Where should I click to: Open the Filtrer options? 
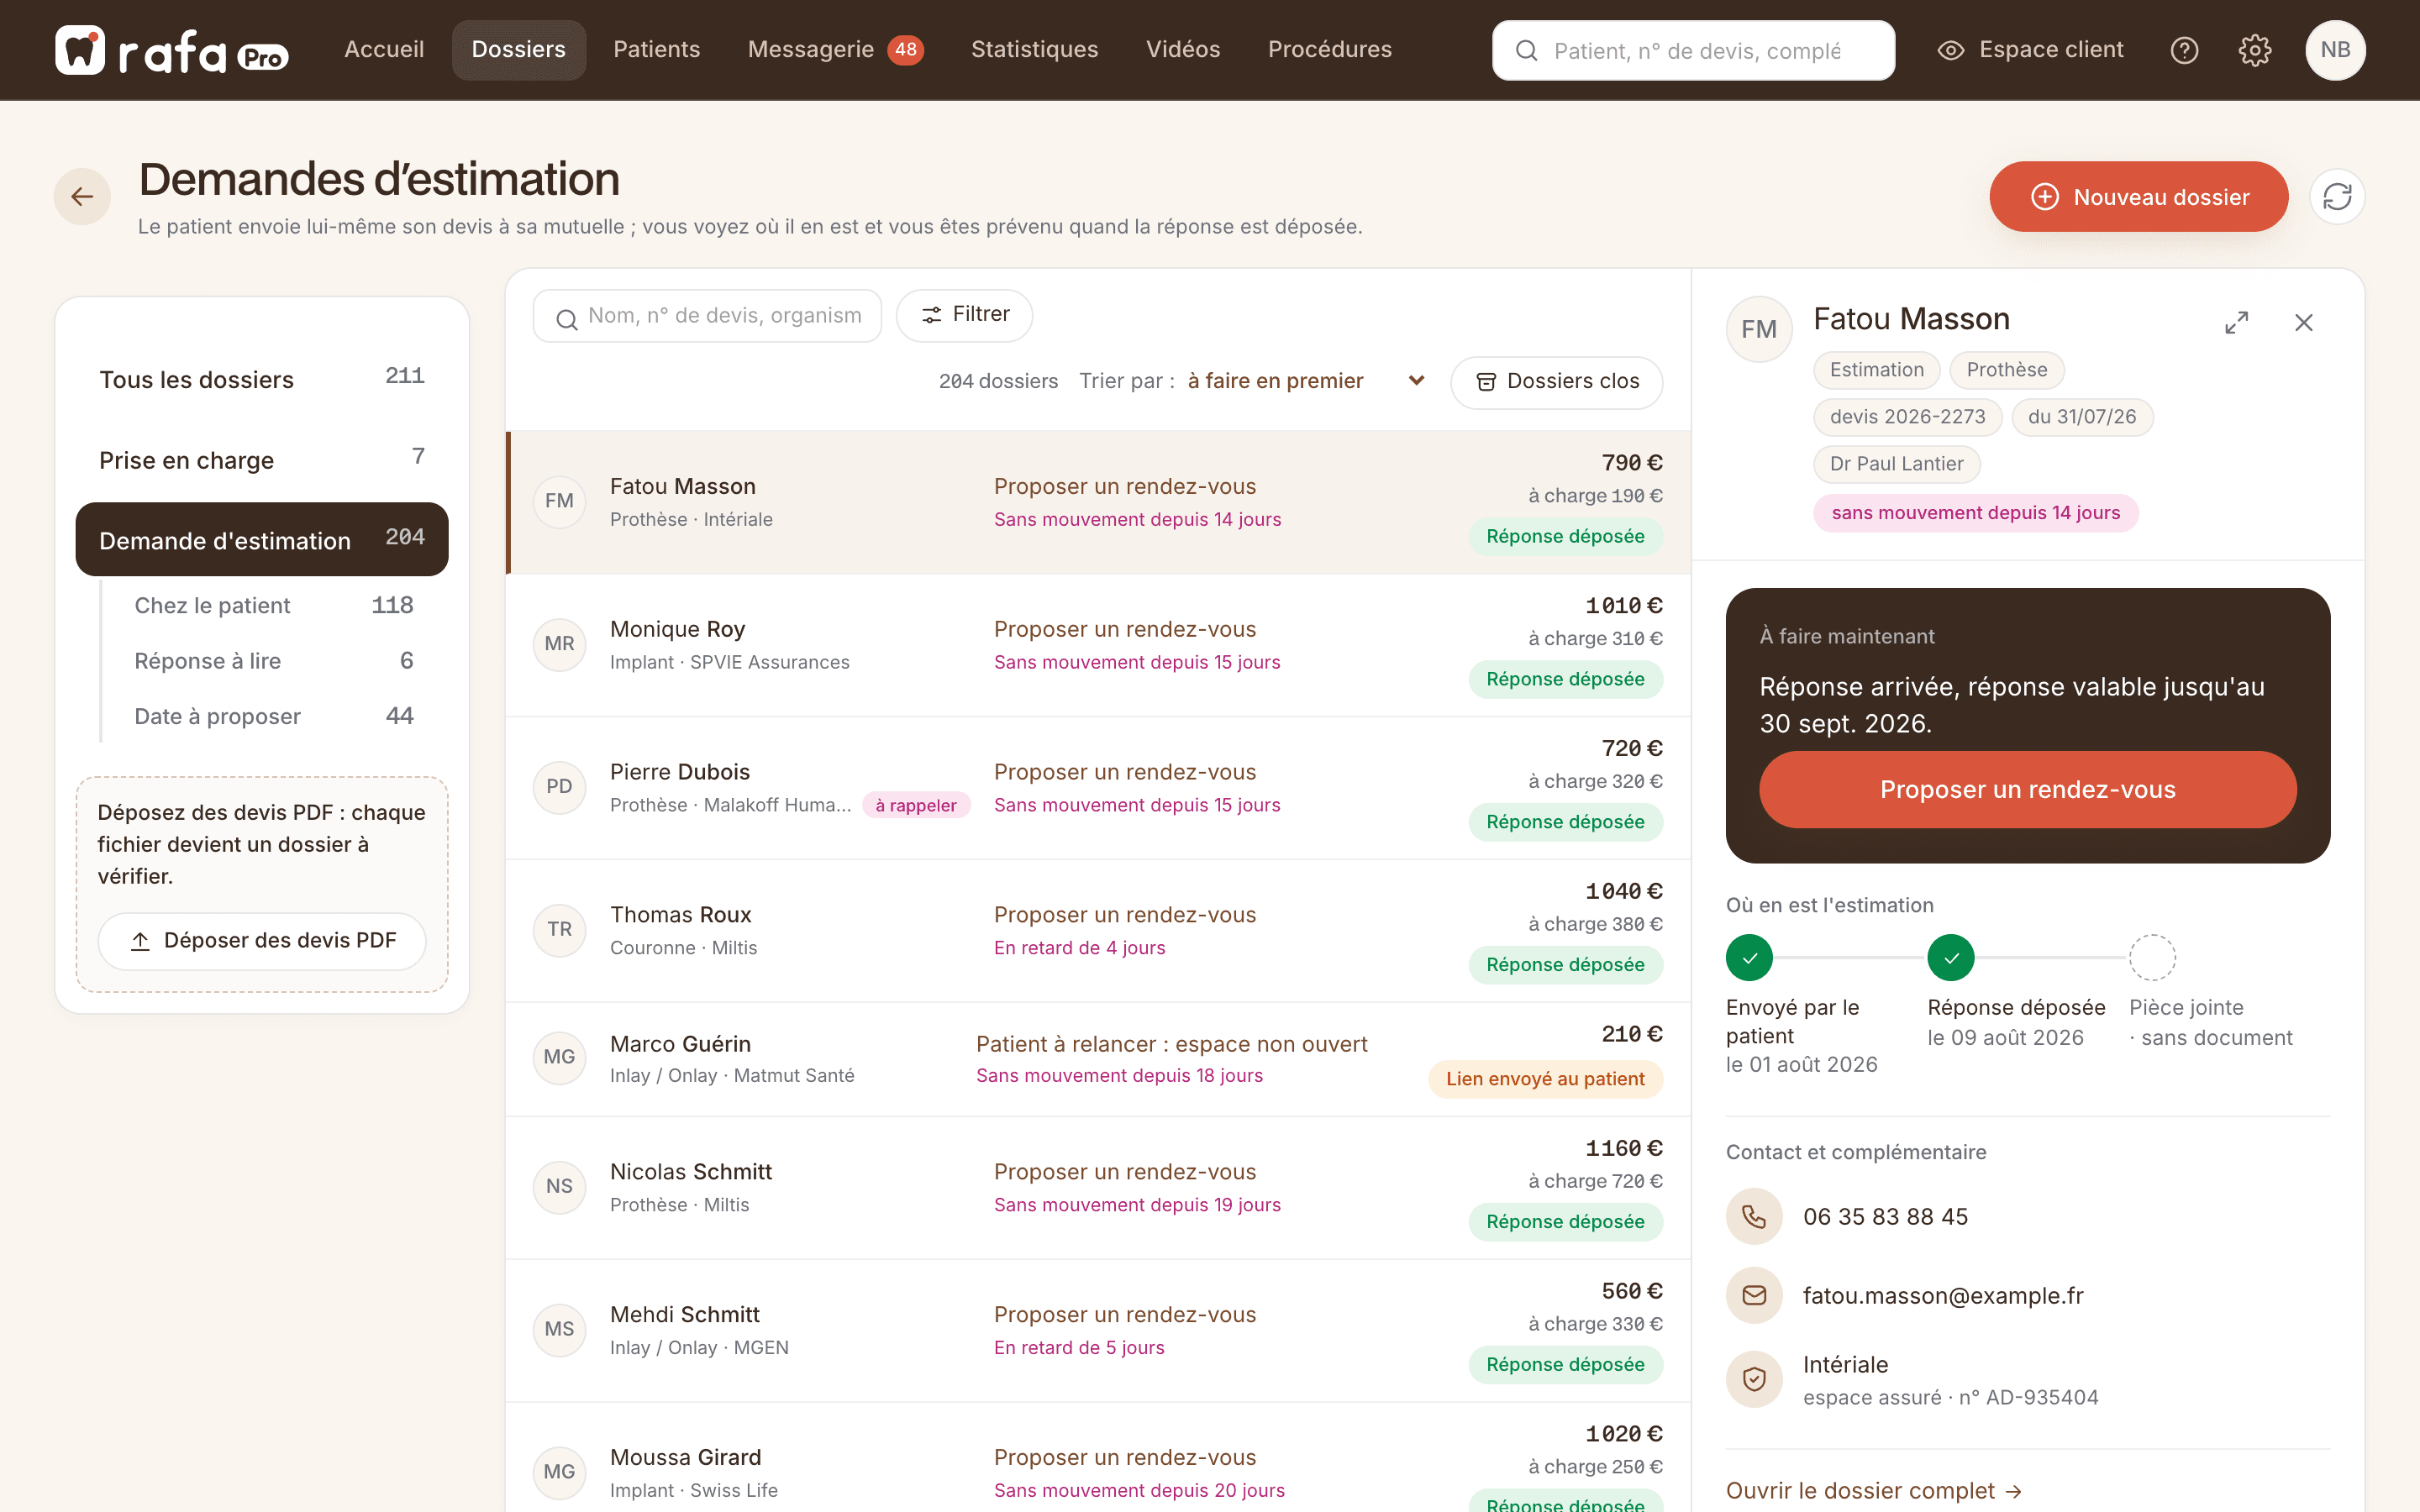click(x=964, y=315)
